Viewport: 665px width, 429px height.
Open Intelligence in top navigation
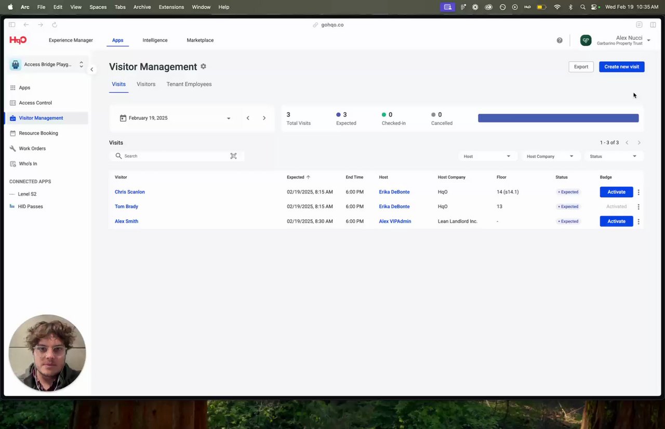[155, 40]
